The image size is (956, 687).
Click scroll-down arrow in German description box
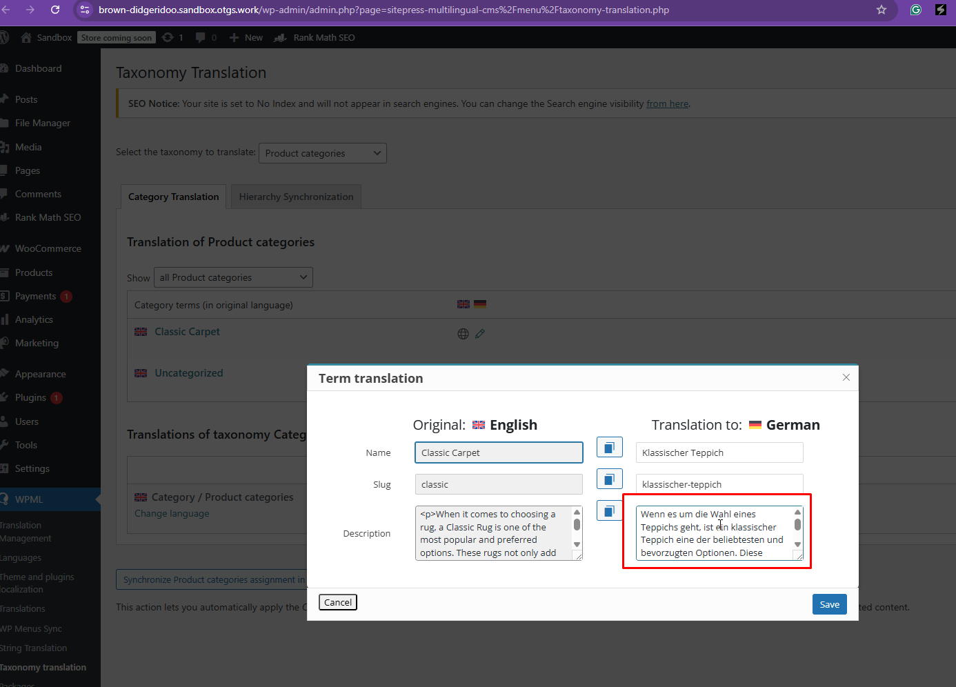[797, 545]
